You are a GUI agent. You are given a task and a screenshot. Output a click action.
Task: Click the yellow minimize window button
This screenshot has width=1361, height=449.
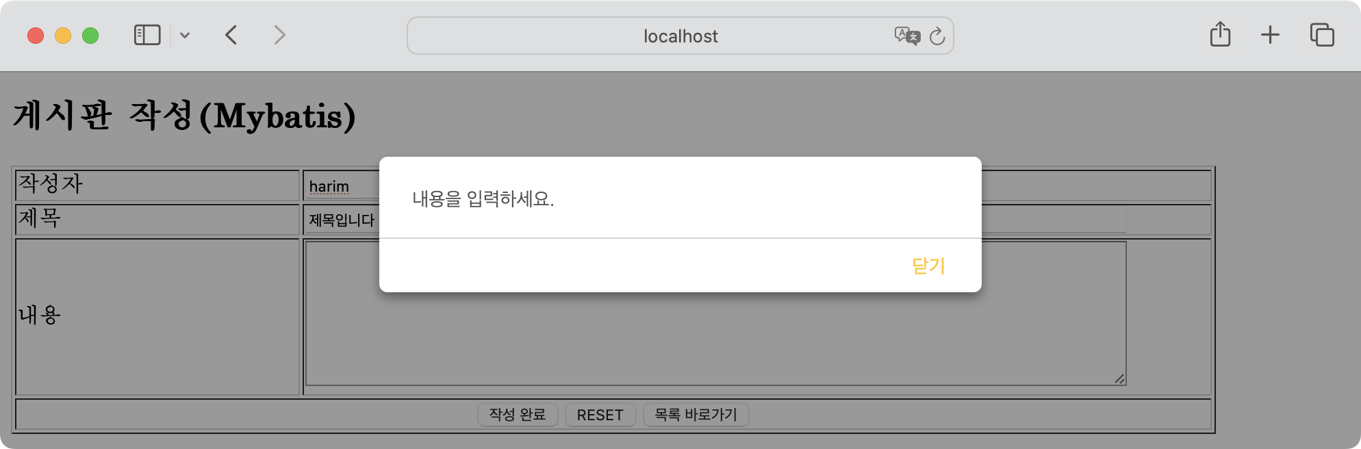(63, 35)
